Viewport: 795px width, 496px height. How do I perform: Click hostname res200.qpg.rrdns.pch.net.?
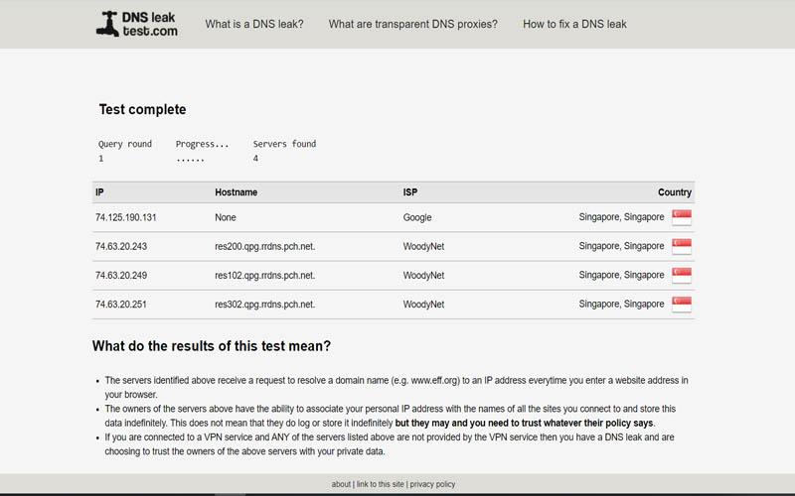click(265, 246)
